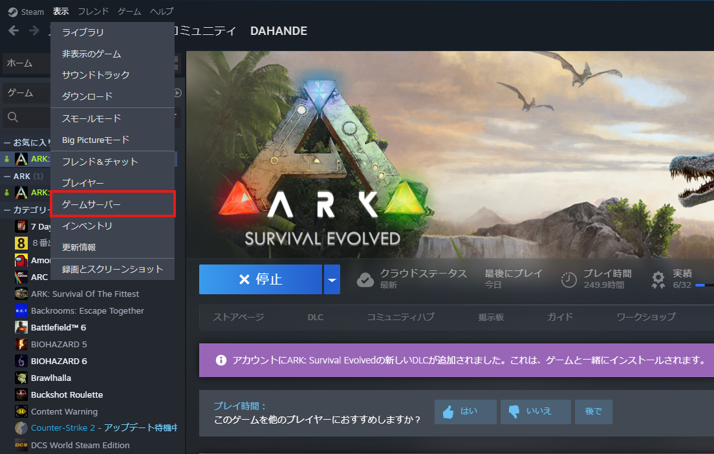The image size is (714, 454).
Task: Open the dropdown arrow beside the 停止 button
Action: [x=332, y=279]
